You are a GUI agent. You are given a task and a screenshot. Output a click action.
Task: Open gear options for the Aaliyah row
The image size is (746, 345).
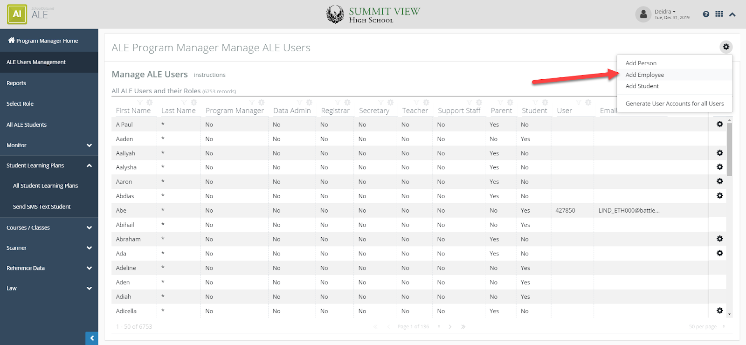pyautogui.click(x=720, y=153)
